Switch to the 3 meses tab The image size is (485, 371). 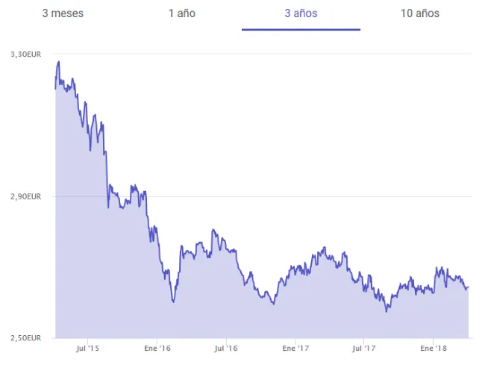(63, 13)
